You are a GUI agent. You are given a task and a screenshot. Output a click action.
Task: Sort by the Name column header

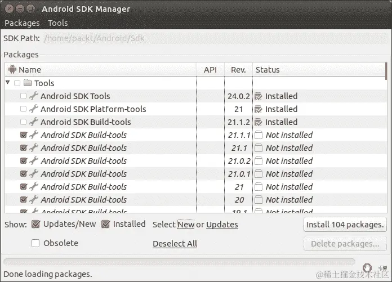click(x=100, y=69)
